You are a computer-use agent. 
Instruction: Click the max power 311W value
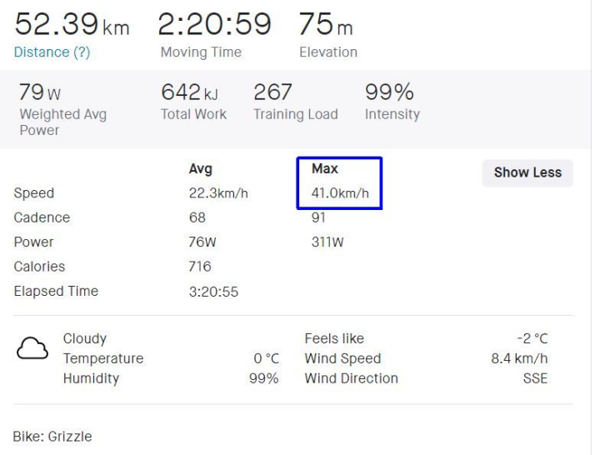coord(327,242)
